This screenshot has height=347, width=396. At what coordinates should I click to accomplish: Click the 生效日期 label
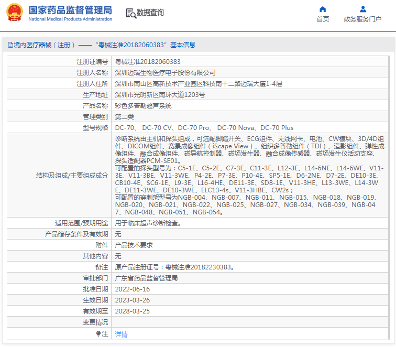coord(95,300)
